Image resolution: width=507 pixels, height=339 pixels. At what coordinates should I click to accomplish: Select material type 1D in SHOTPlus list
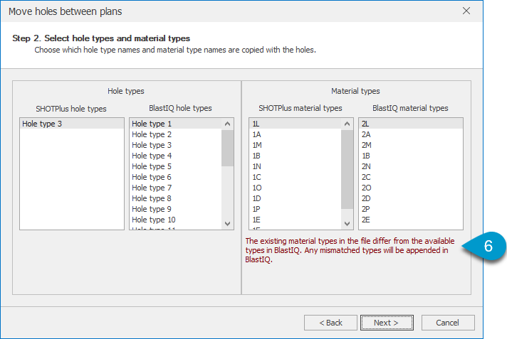click(296, 198)
